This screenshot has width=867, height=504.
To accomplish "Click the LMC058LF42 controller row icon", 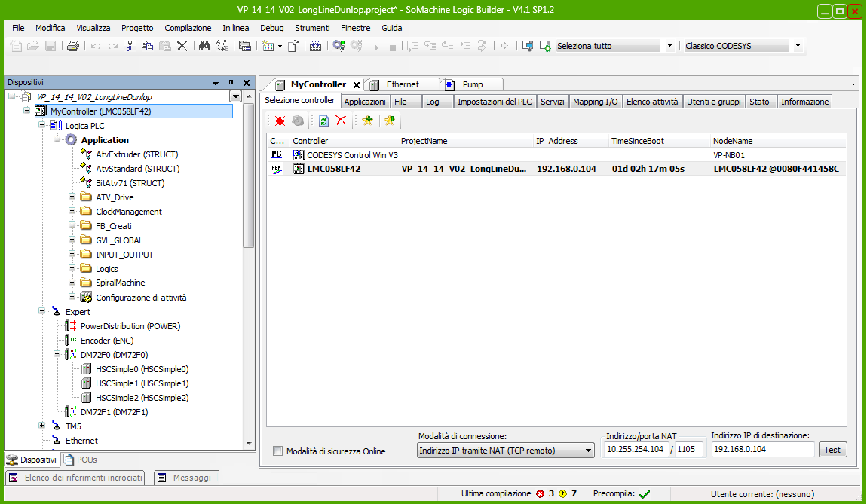I will point(299,169).
